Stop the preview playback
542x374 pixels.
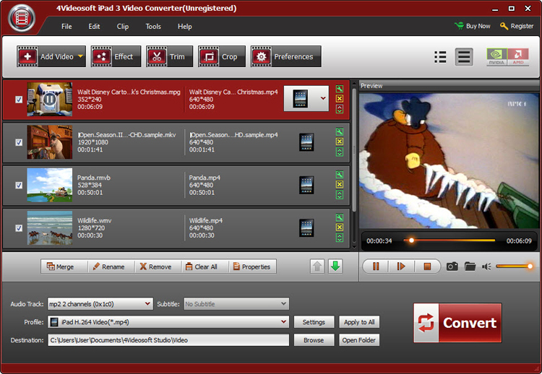click(427, 266)
